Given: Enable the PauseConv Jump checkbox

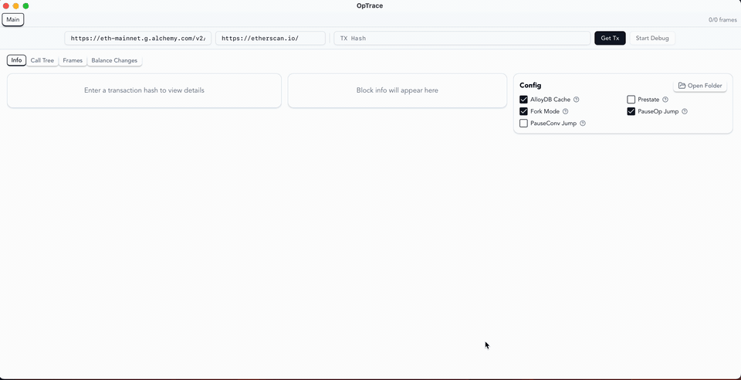Looking at the screenshot, I should [524, 124].
